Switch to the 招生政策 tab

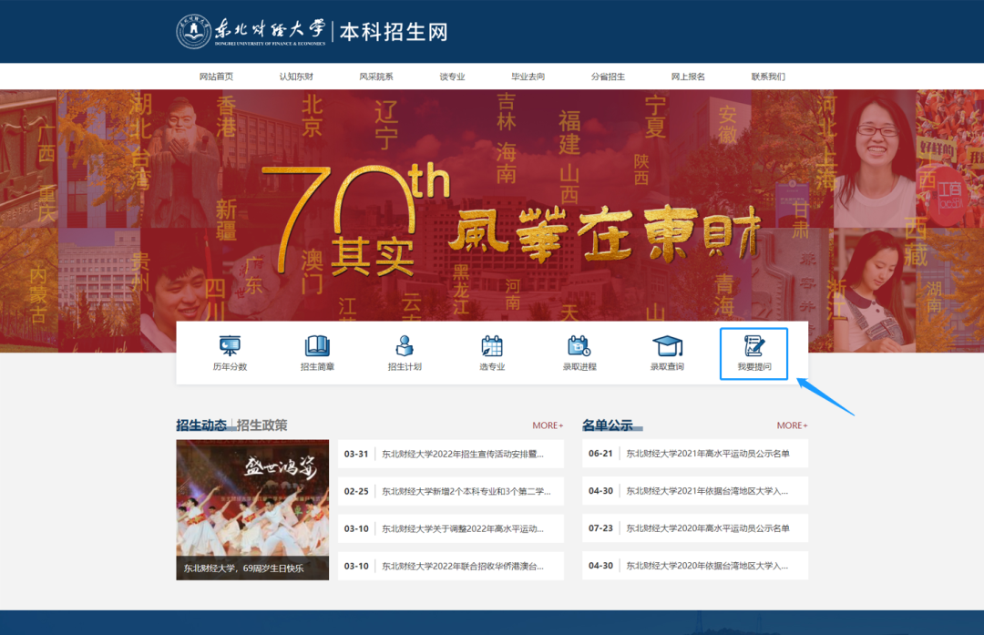[x=261, y=425]
